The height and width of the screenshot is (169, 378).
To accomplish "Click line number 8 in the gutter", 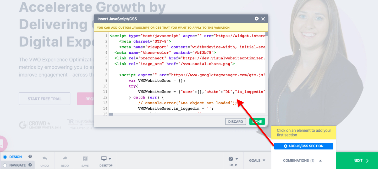I will (x=106, y=75).
